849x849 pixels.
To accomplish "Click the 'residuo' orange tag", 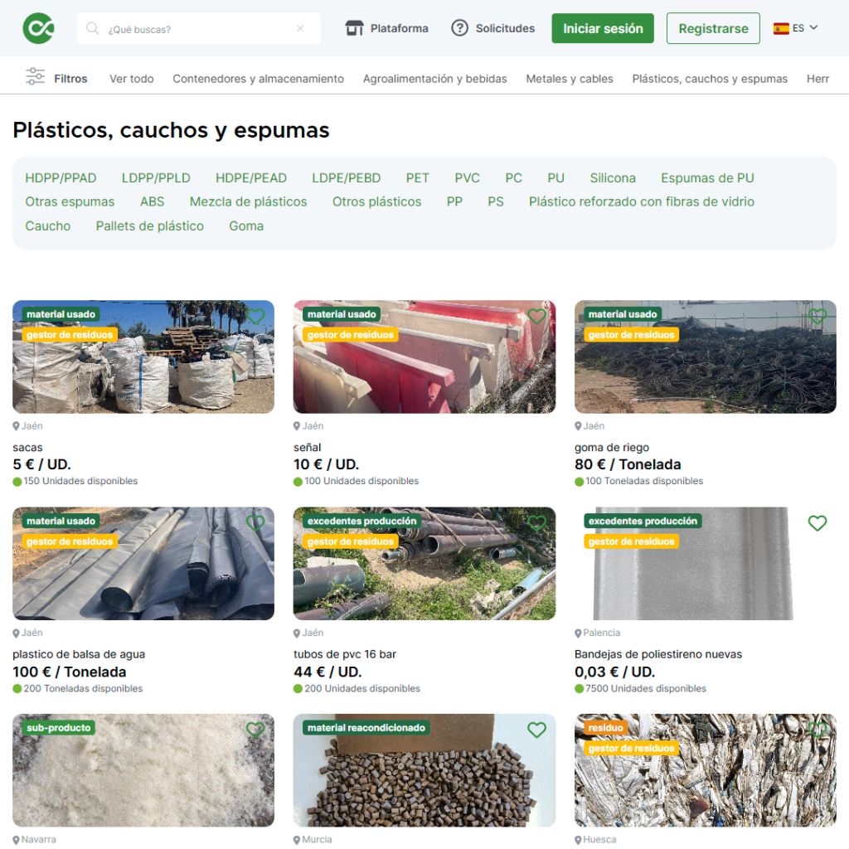I will tap(606, 728).
